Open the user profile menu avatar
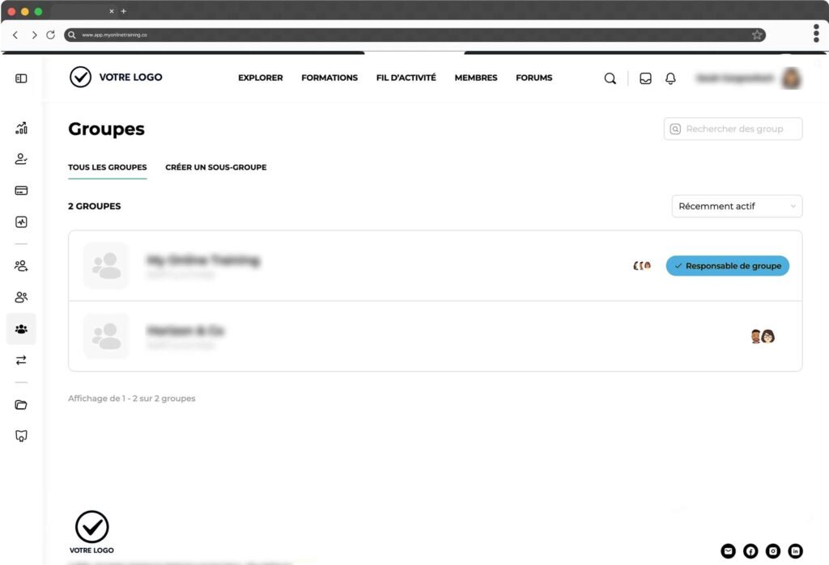 pos(790,78)
